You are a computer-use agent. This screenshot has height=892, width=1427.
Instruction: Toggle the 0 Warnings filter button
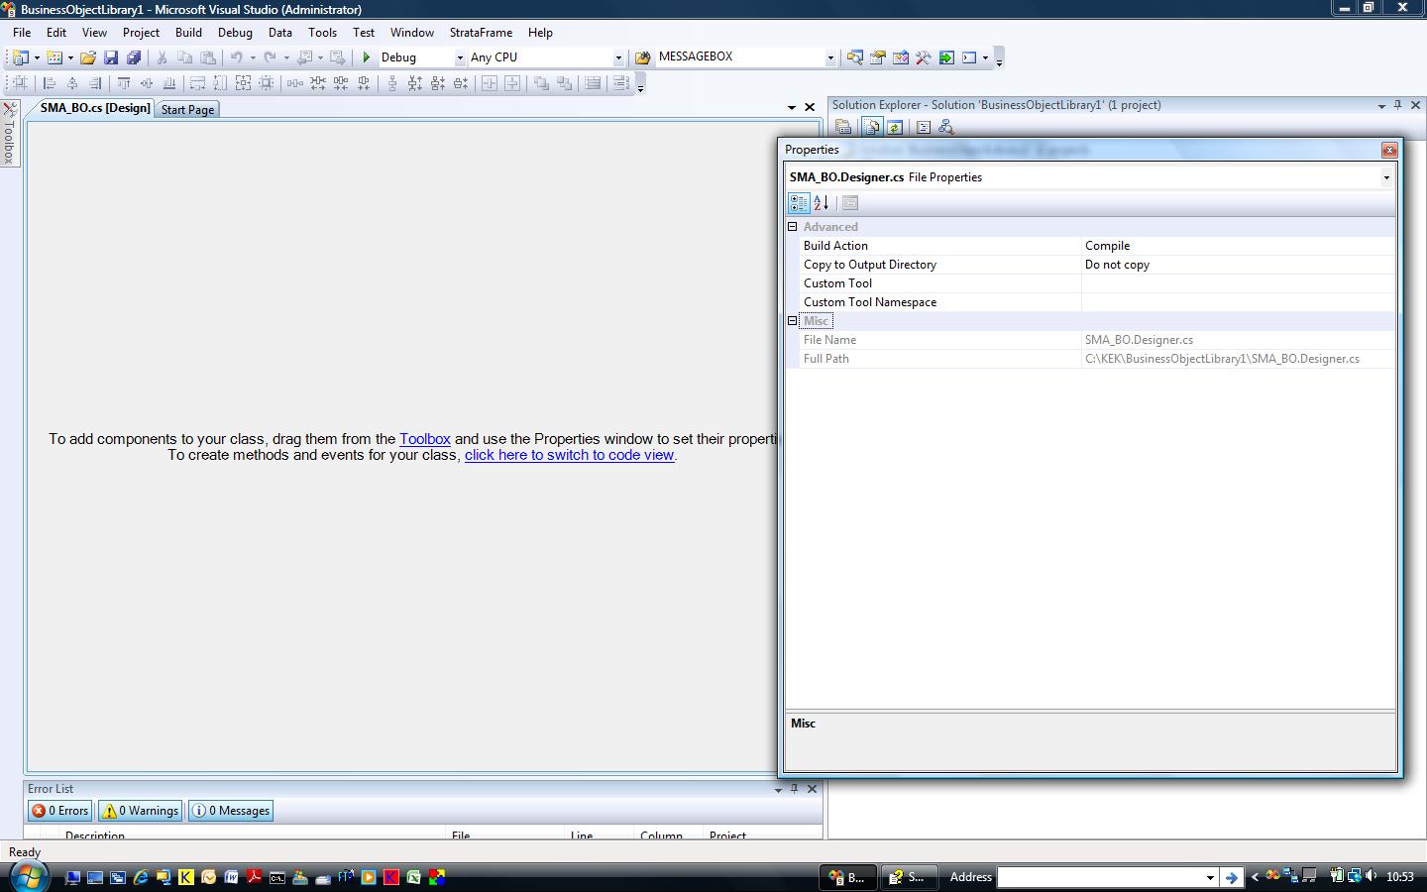pyautogui.click(x=141, y=811)
